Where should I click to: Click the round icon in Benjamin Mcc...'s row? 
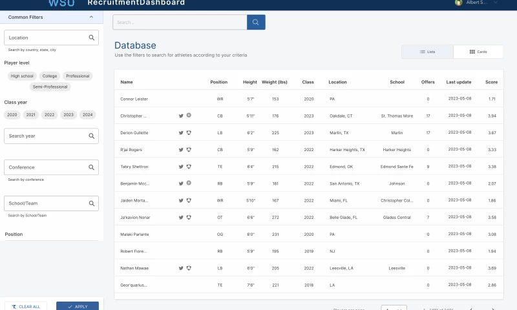tap(189, 183)
